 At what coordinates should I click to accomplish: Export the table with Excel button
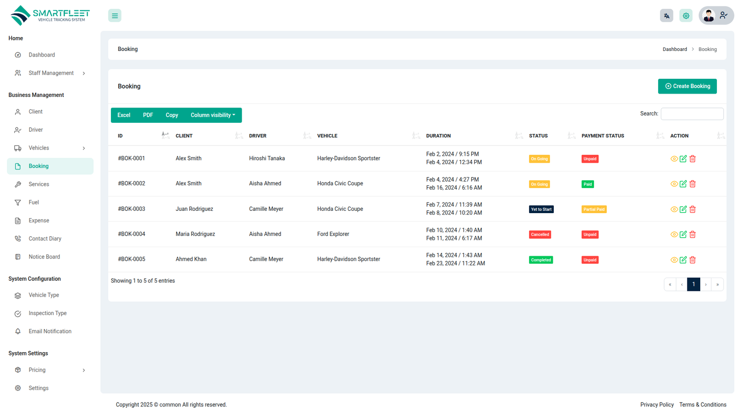coord(124,115)
